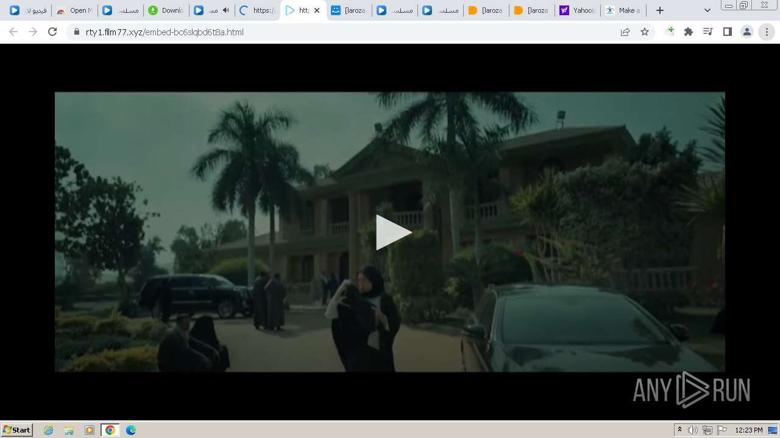Open a new tab with the plus button

pyautogui.click(x=660, y=10)
